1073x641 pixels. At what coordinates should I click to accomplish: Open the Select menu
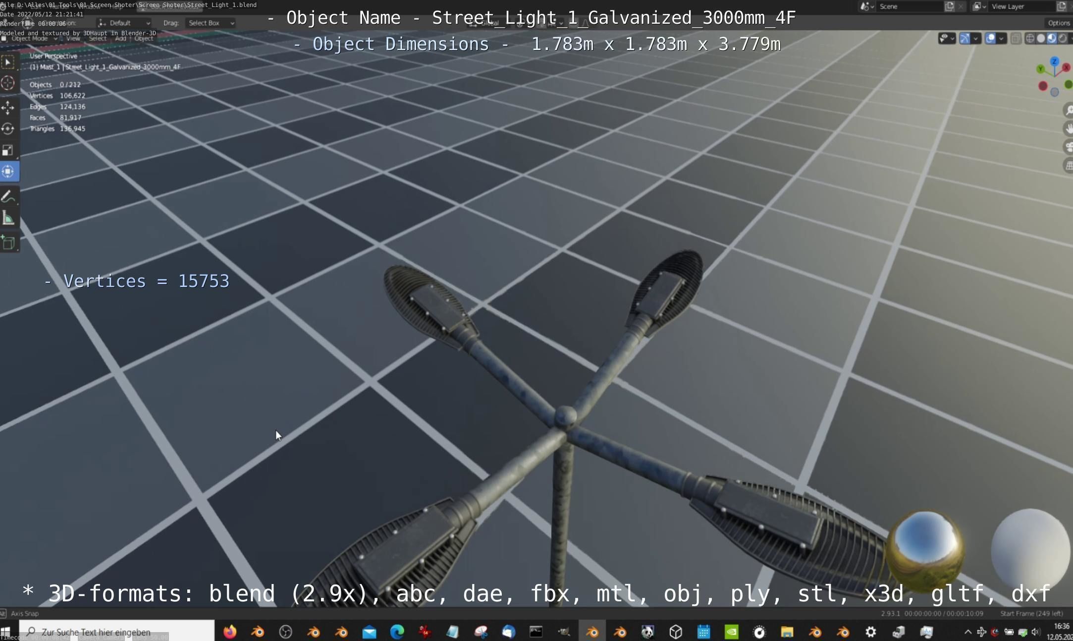tap(98, 38)
